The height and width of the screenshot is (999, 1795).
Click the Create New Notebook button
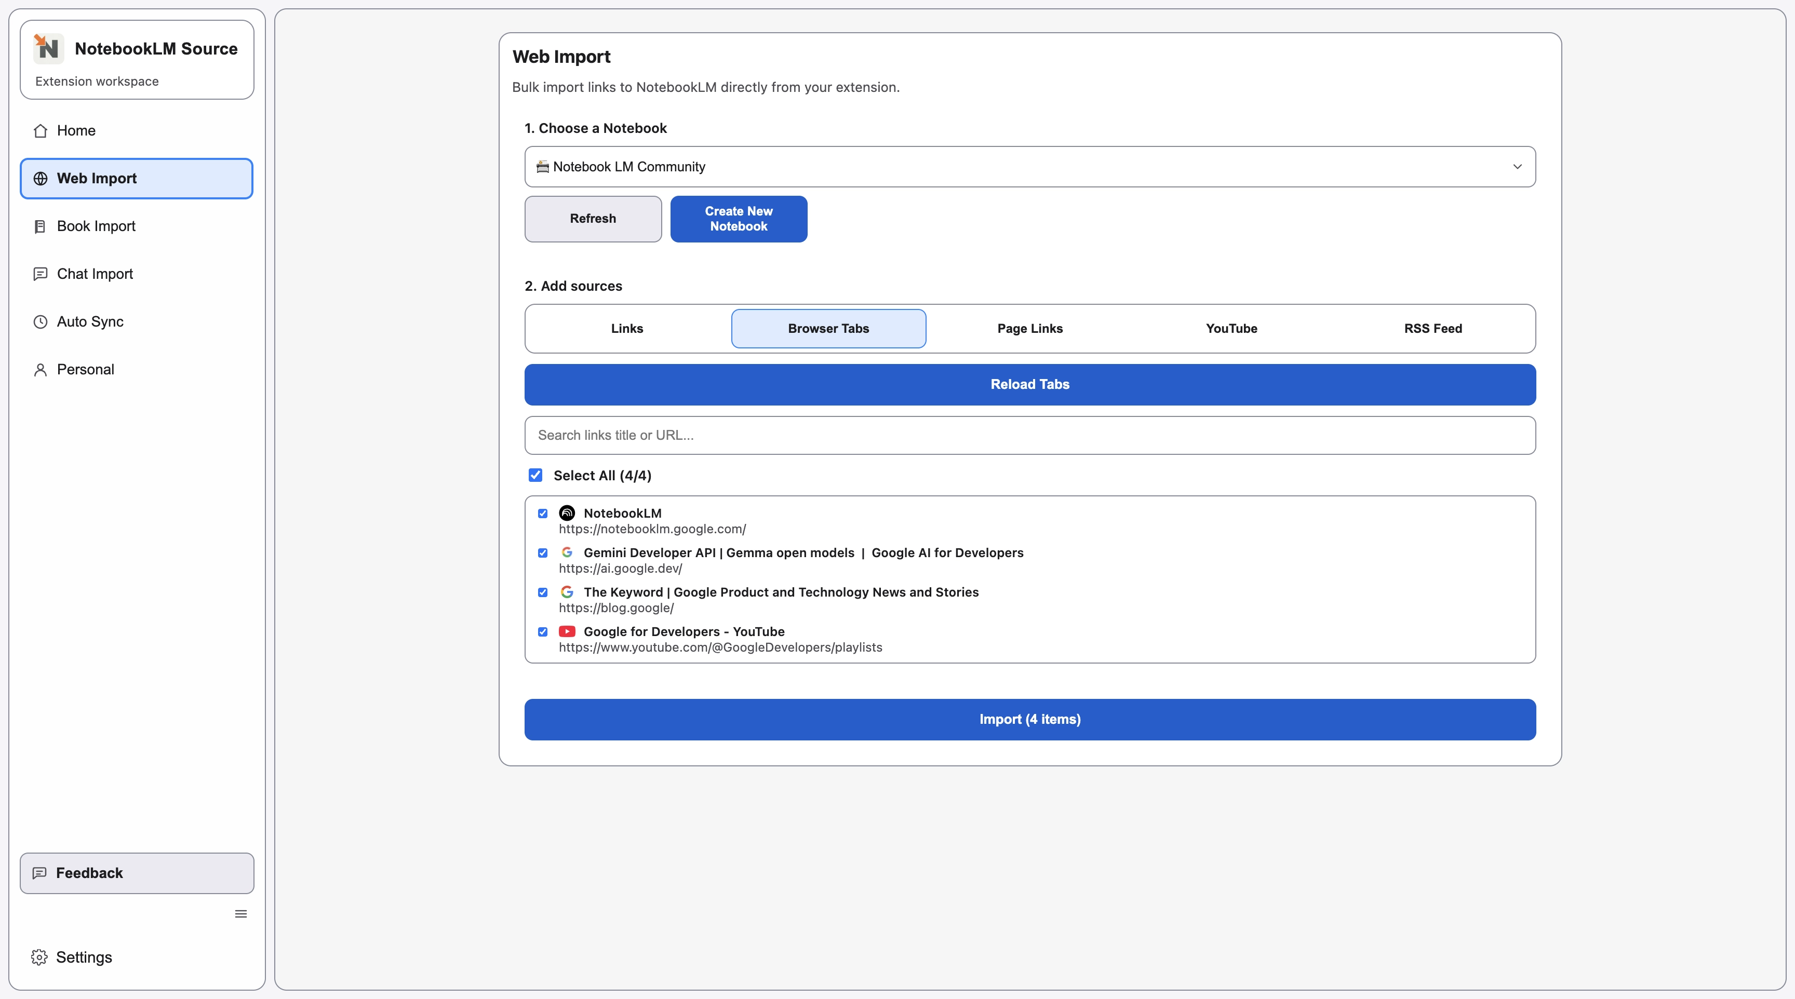coord(738,219)
